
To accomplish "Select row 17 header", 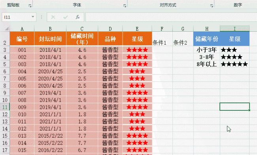I will [5, 150].
